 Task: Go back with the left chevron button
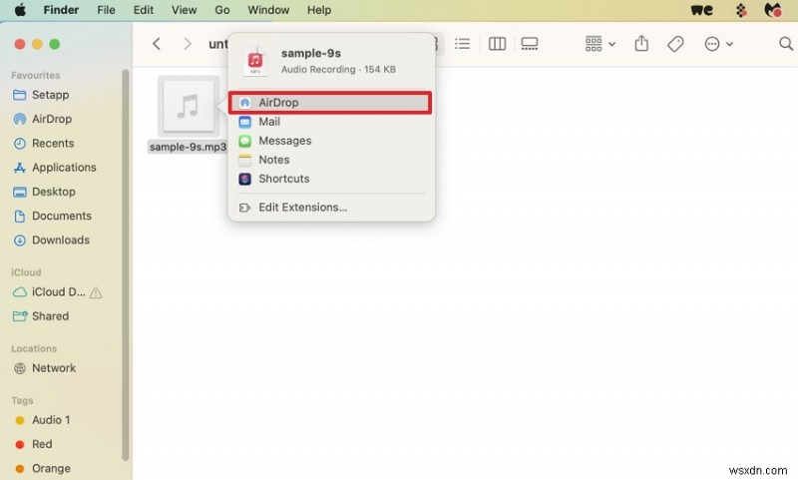(157, 44)
